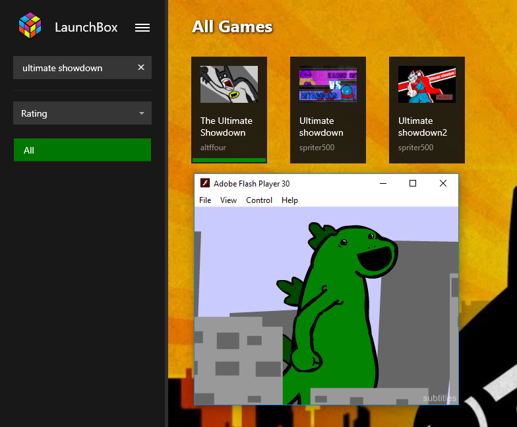Click the Adobe Flash Player title bar icon
The image size is (517, 427).
click(205, 184)
